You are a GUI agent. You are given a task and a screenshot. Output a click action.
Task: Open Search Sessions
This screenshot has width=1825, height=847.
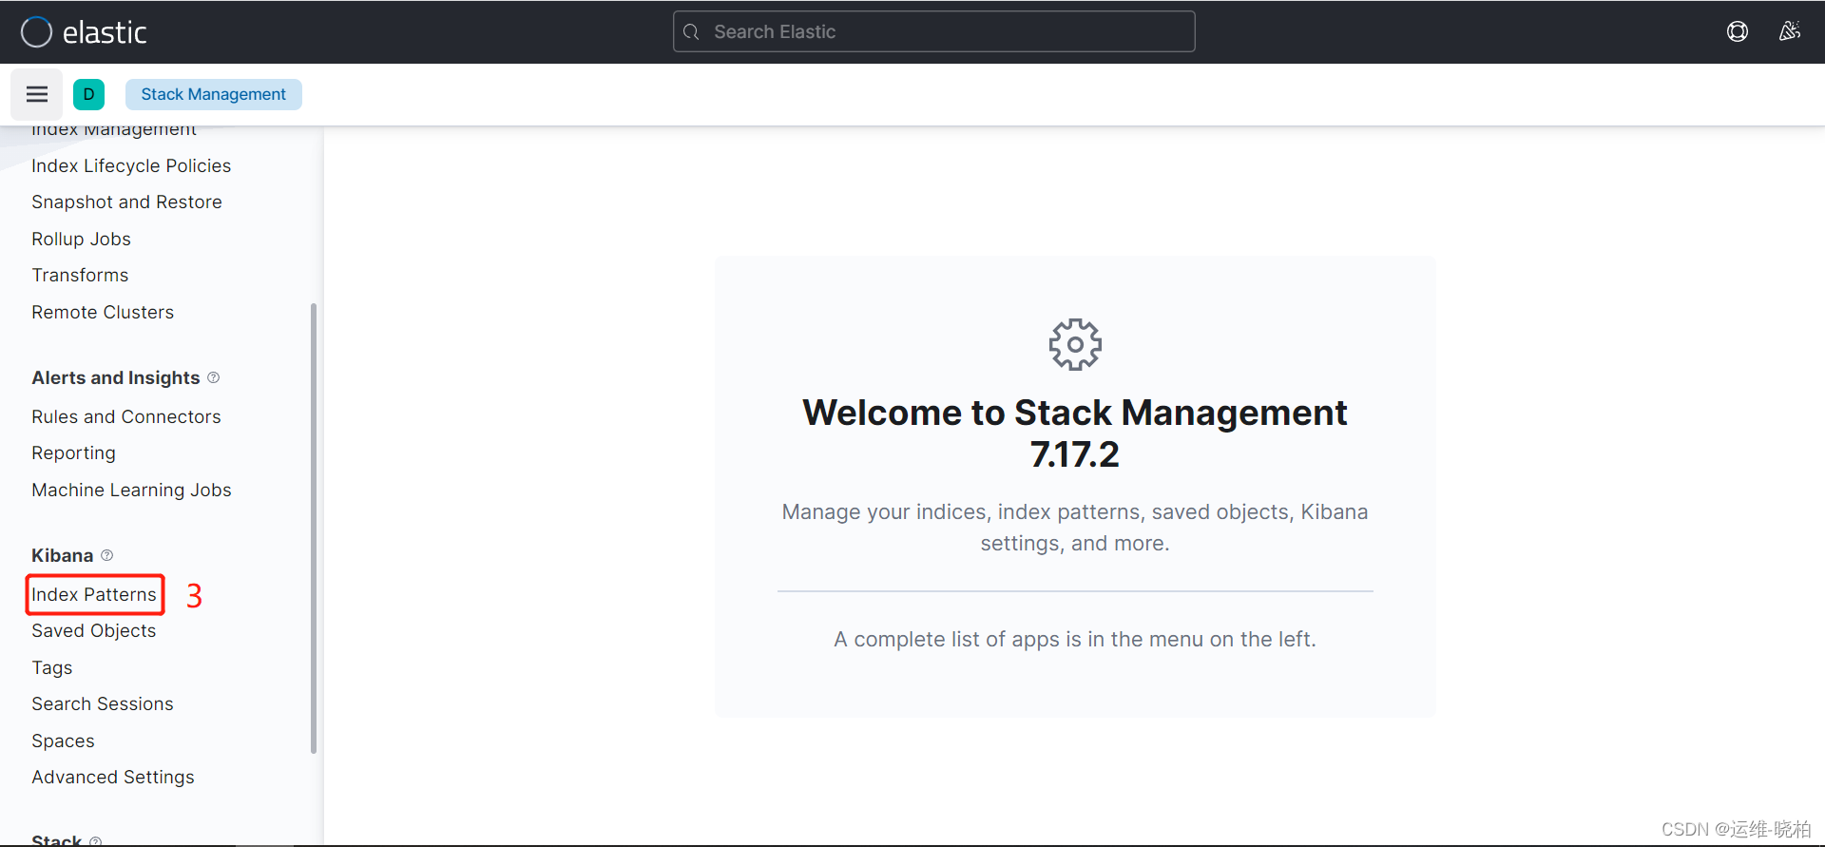[x=103, y=703]
